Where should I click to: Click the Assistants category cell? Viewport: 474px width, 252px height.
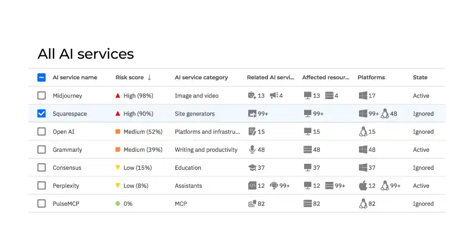pos(188,186)
